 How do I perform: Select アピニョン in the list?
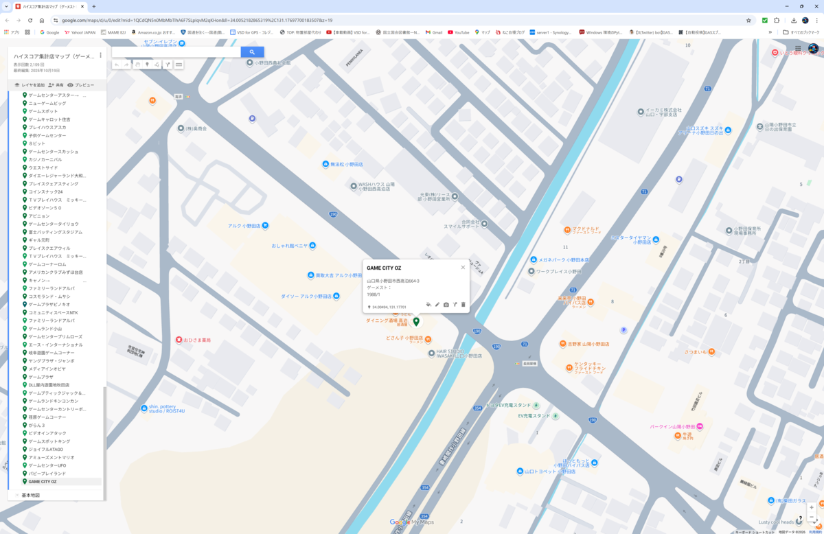(38, 216)
